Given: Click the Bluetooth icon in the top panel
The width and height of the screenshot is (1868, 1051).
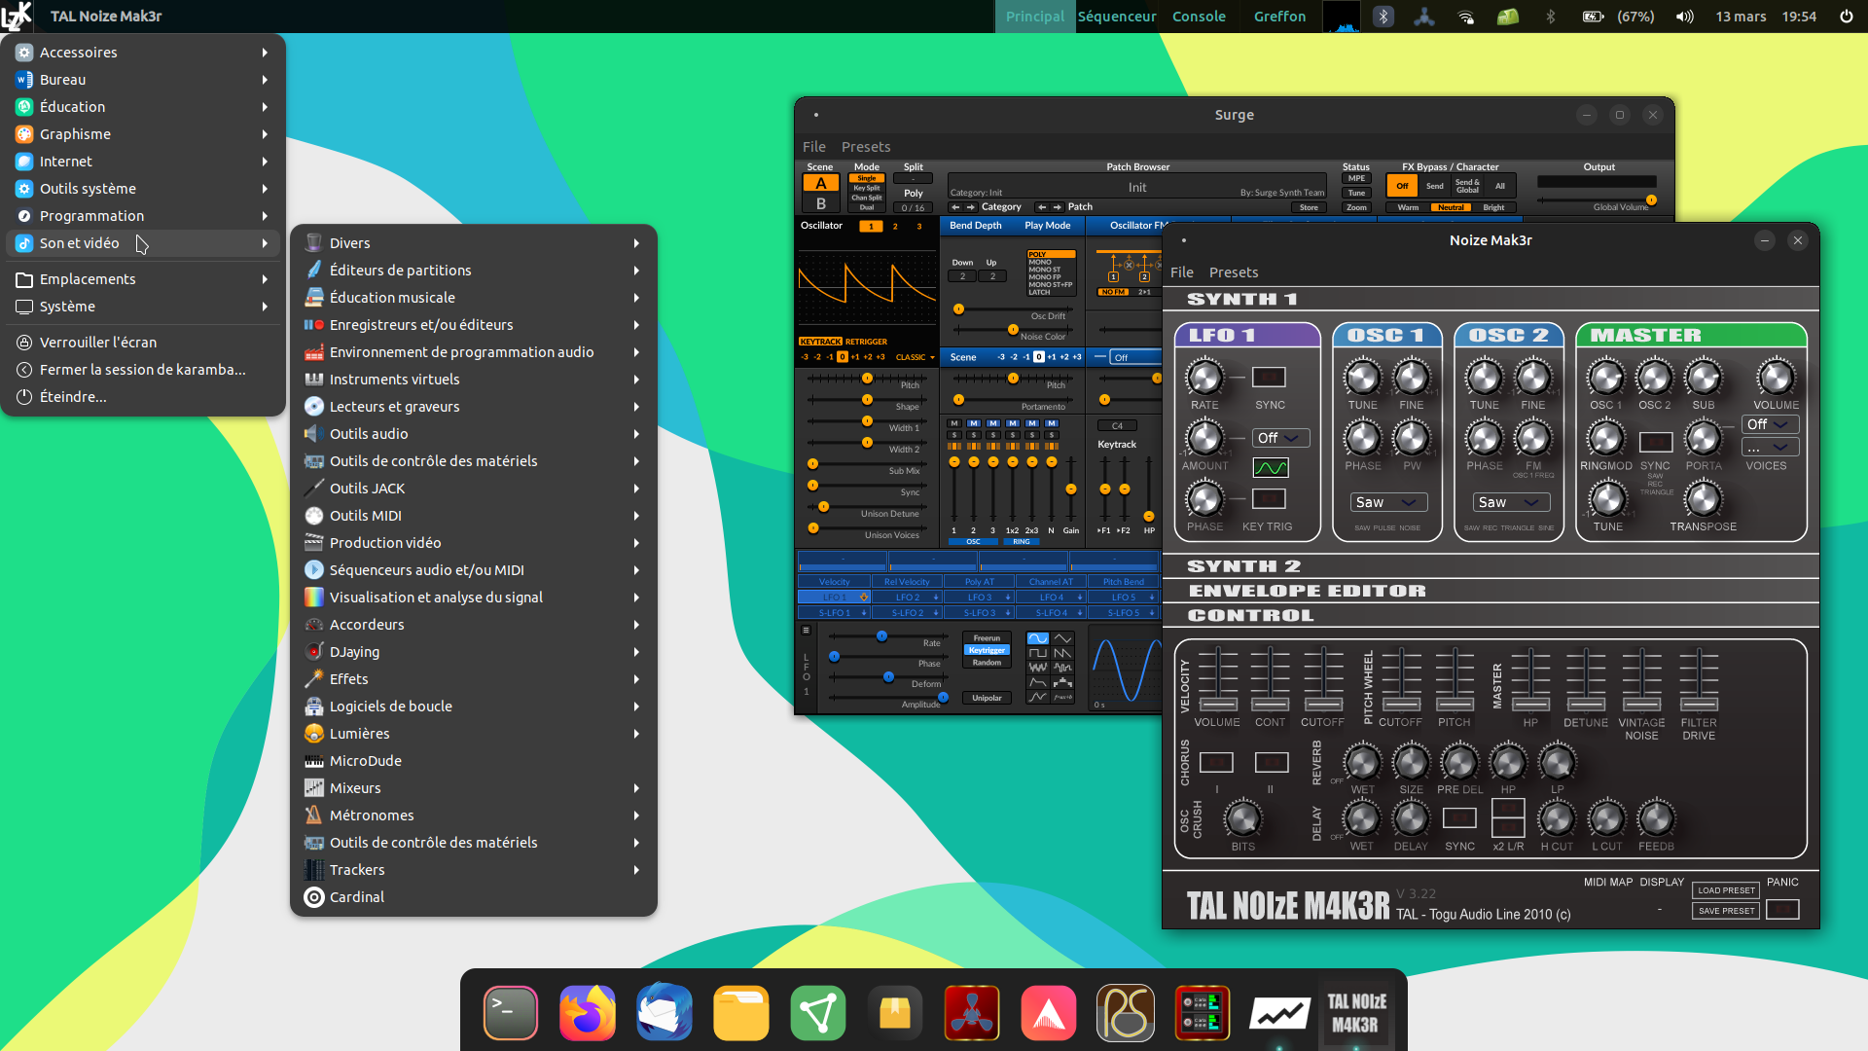Looking at the screenshot, I should coord(1383,17).
